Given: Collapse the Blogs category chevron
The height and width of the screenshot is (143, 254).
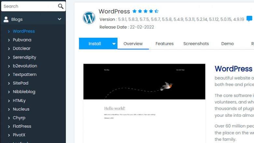Looking at the screenshot, I should pos(60,19).
